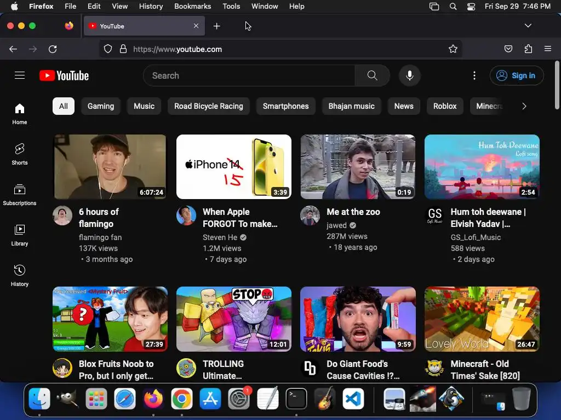Play the Blox Fruits video thumbnail
Screen dimensions: 561x420
pos(110,319)
